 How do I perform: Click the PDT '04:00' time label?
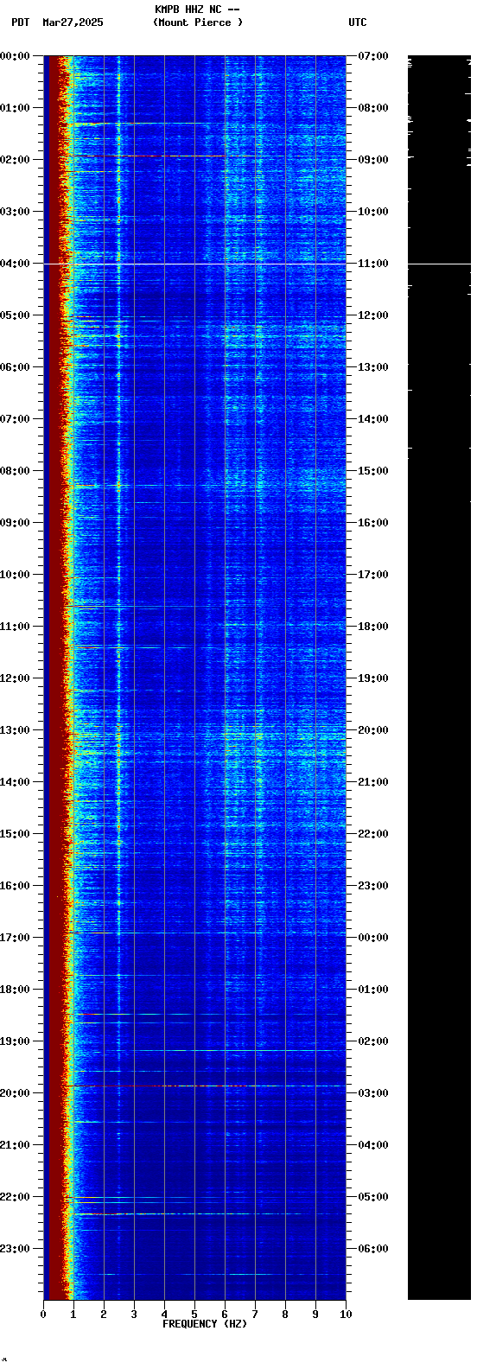coord(16,264)
